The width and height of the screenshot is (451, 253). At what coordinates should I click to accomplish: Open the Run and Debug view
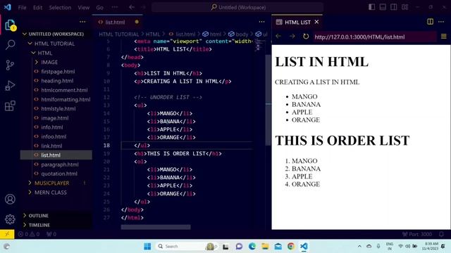[10, 86]
